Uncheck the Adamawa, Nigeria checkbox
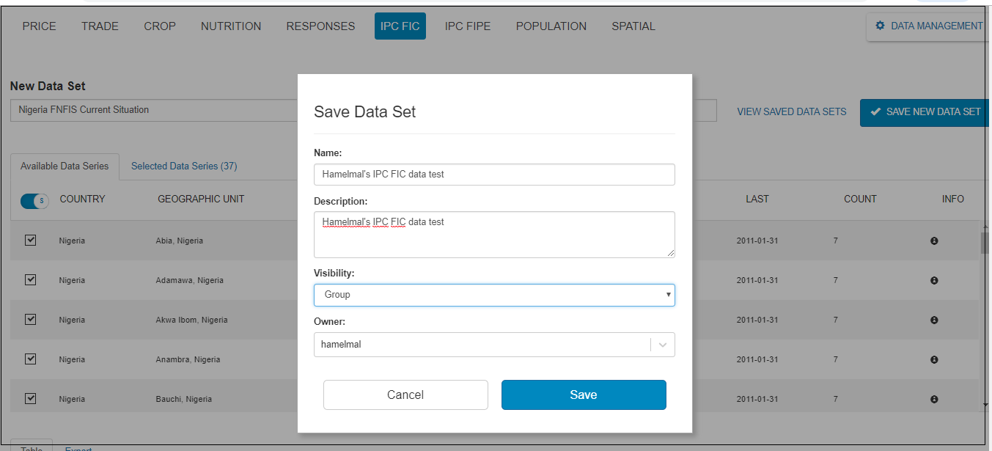Image resolution: width=992 pixels, height=451 pixels. click(x=31, y=279)
